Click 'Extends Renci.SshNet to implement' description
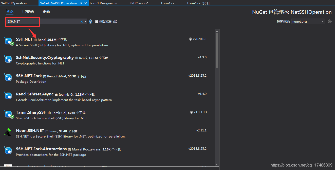The image size is (335, 170). point(64,100)
